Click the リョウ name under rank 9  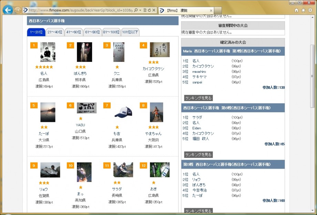click(44, 189)
